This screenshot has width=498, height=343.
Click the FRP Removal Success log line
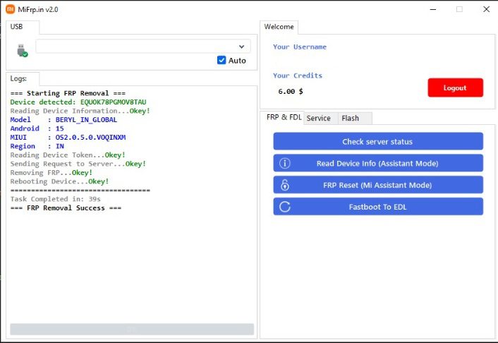[x=66, y=208]
